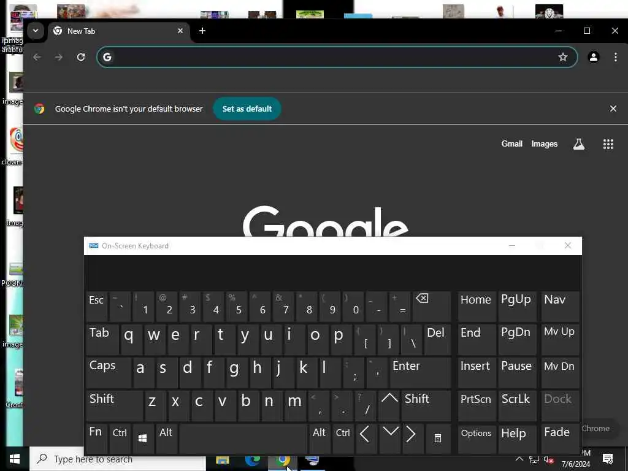
Task: Open Microsoft Edge from taskbar
Action: (253, 460)
